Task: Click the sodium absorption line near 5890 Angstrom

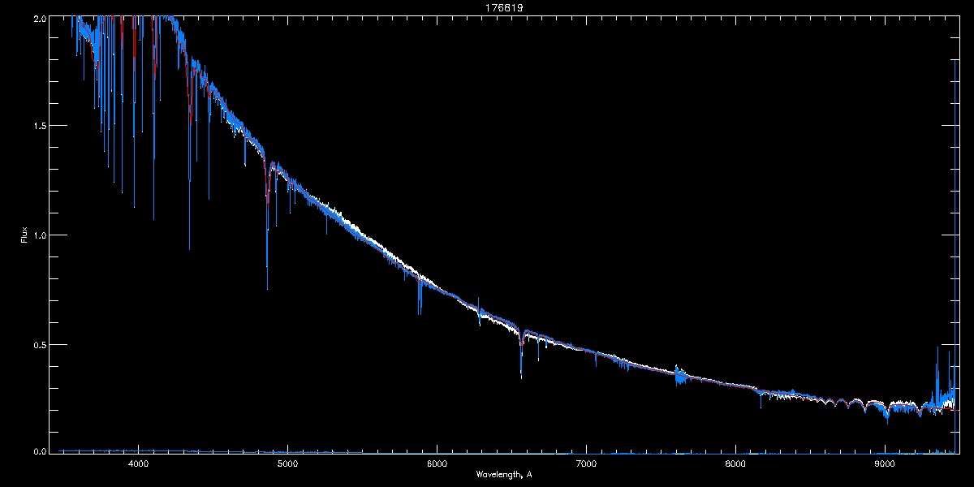Action: coord(420,296)
